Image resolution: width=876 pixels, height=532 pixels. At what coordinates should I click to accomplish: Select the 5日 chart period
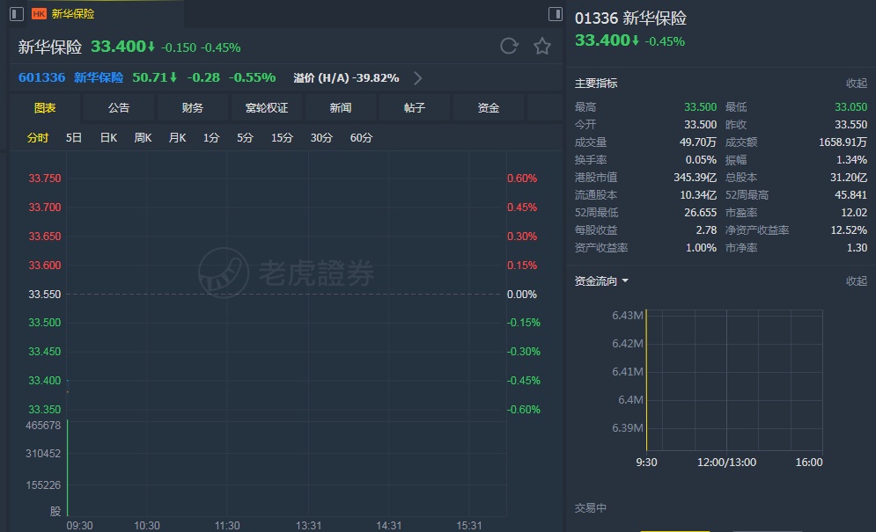tap(74, 138)
